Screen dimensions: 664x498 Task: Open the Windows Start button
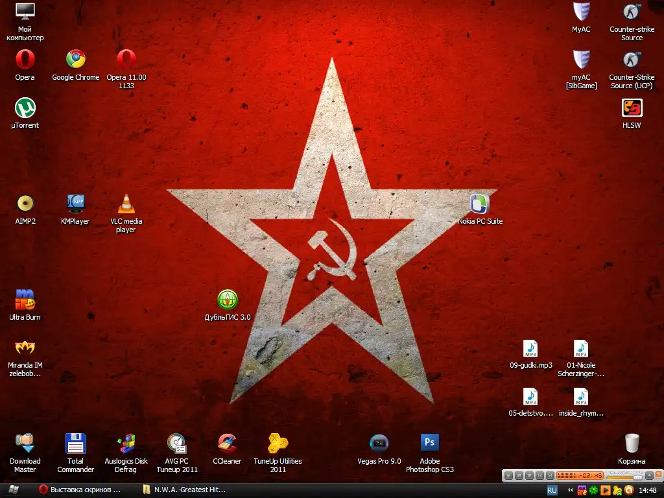[13, 490]
